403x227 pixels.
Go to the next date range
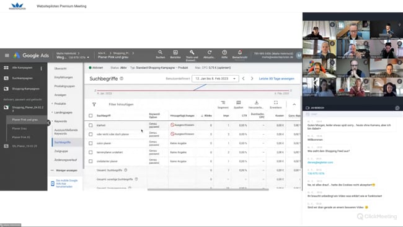[252, 78]
